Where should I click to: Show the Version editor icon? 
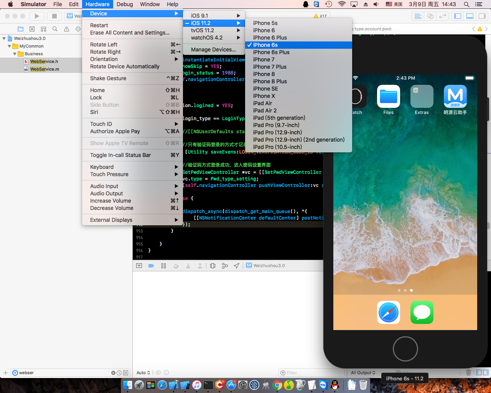pyautogui.click(x=443, y=16)
